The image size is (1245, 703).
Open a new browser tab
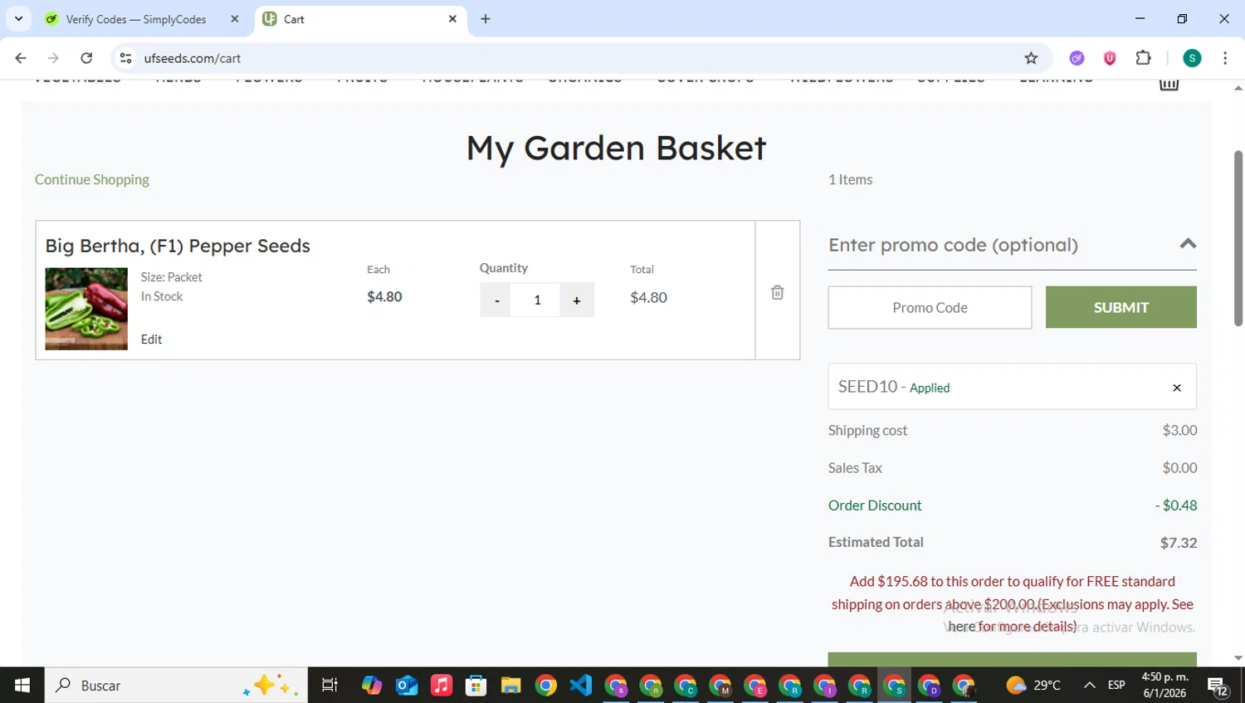click(486, 19)
